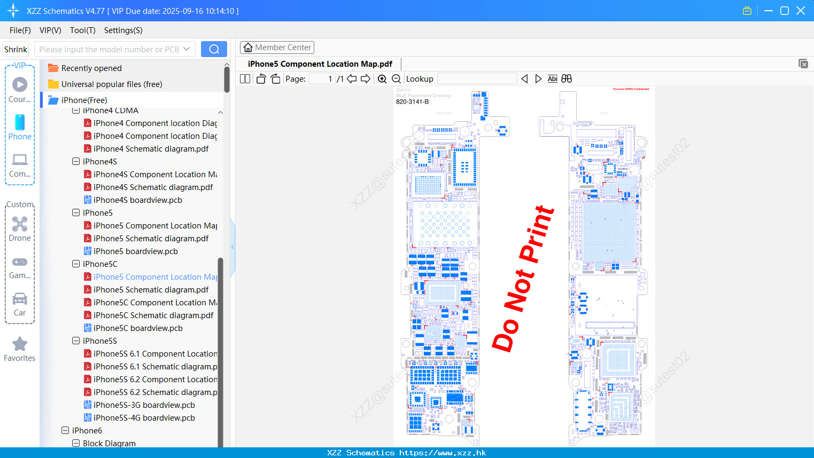Click the blue search magnifier button
The image size is (814, 458).
[214, 49]
